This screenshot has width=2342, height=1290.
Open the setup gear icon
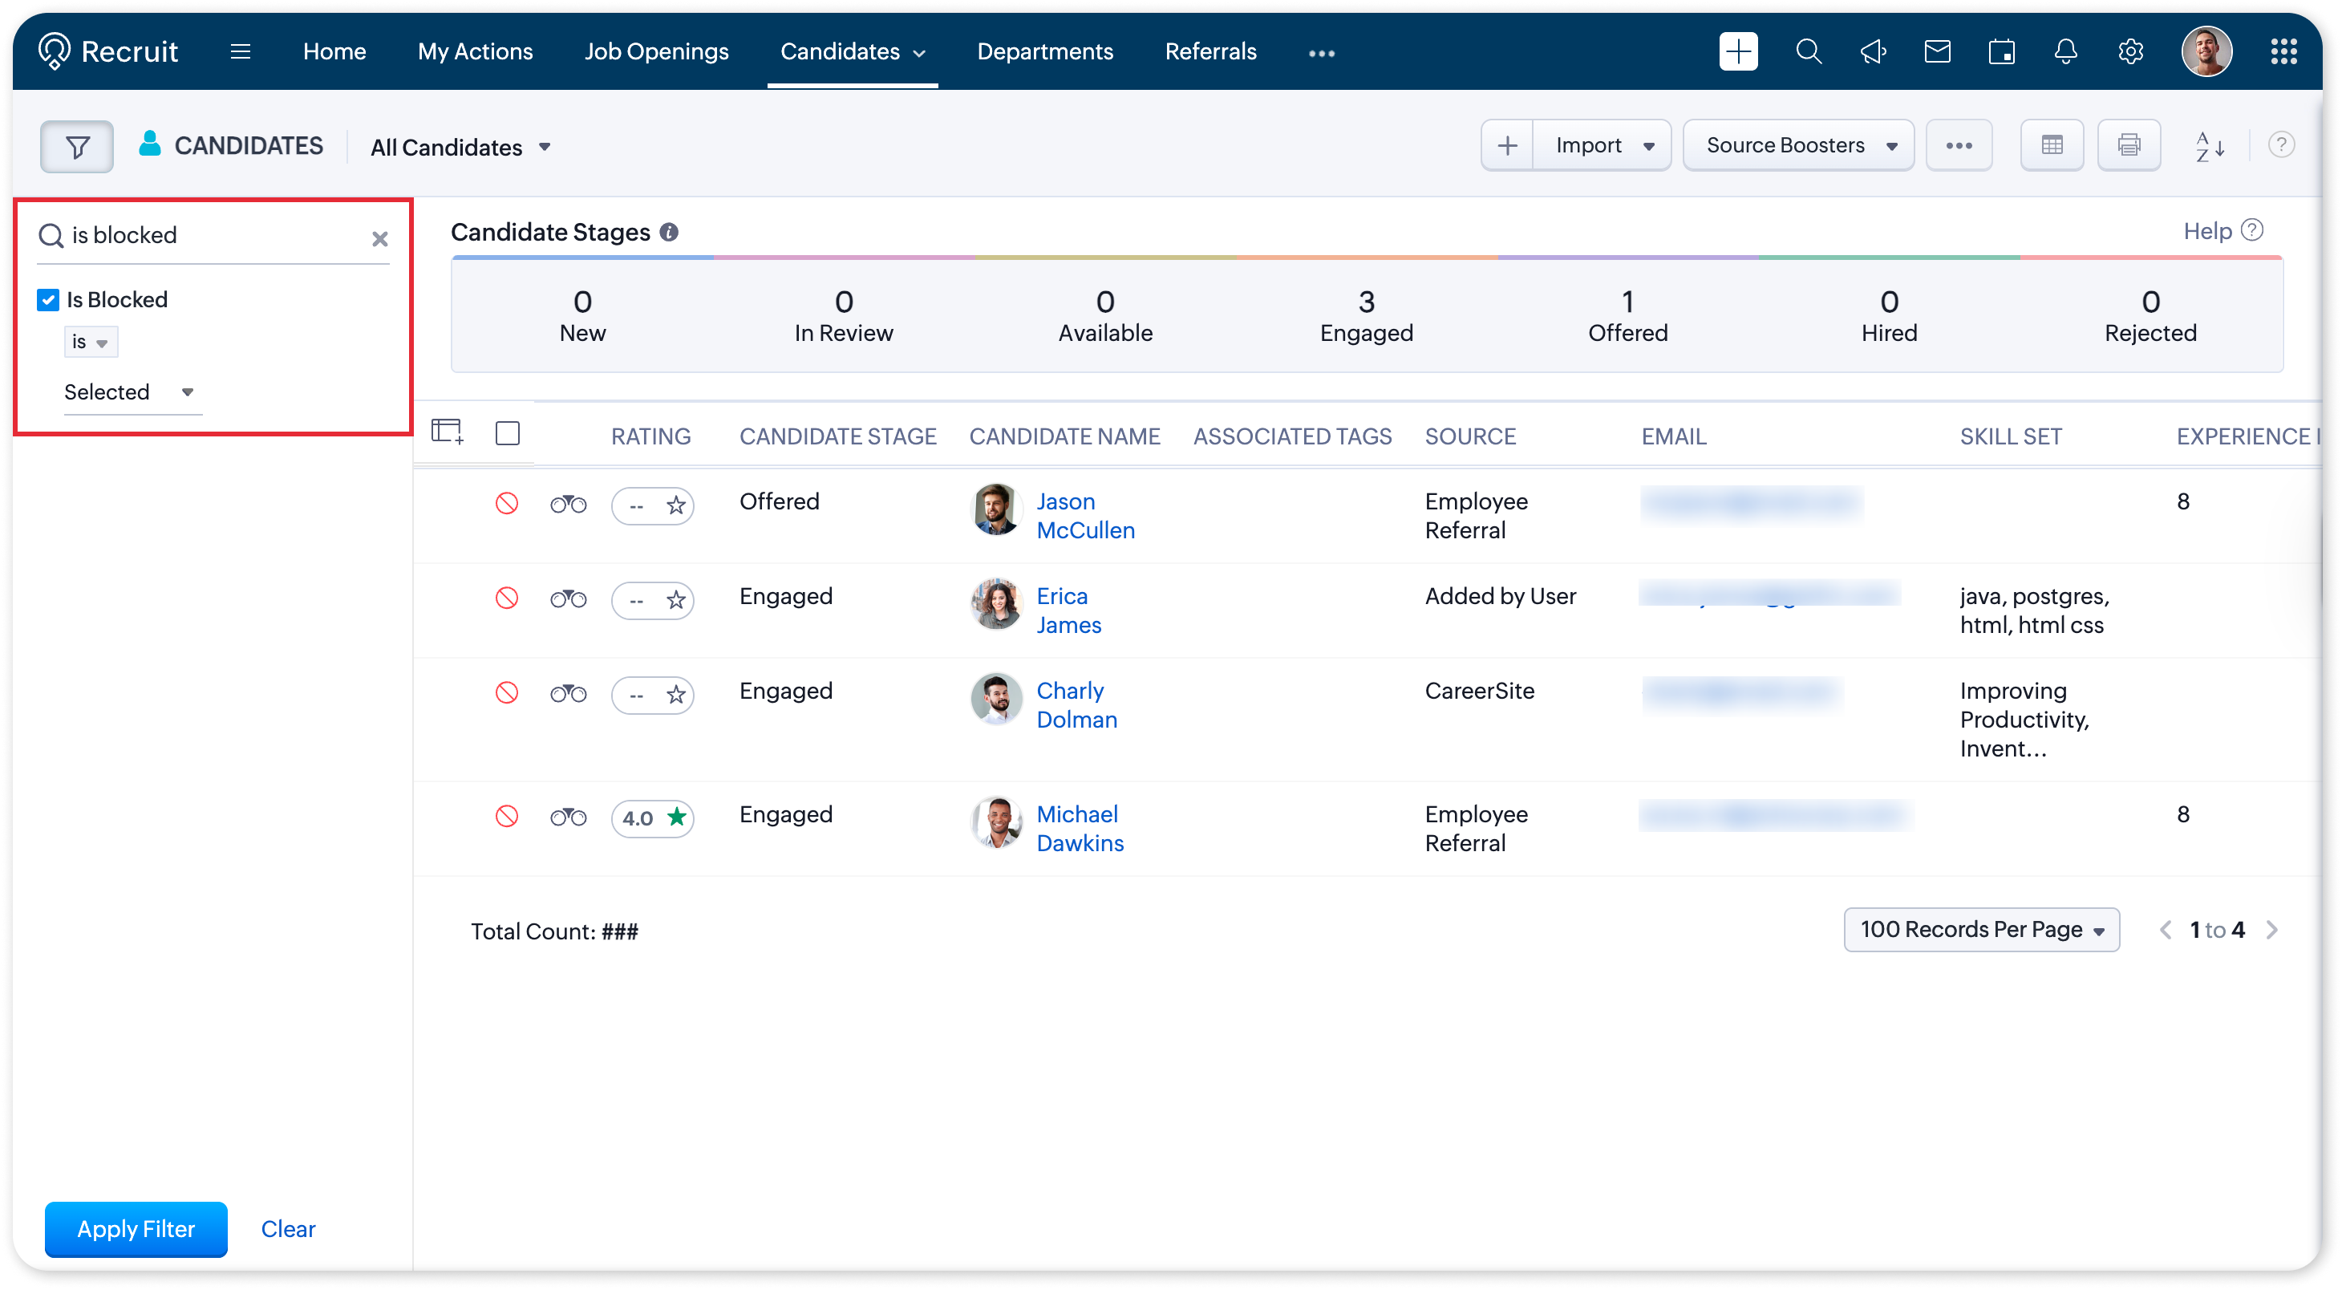2130,52
